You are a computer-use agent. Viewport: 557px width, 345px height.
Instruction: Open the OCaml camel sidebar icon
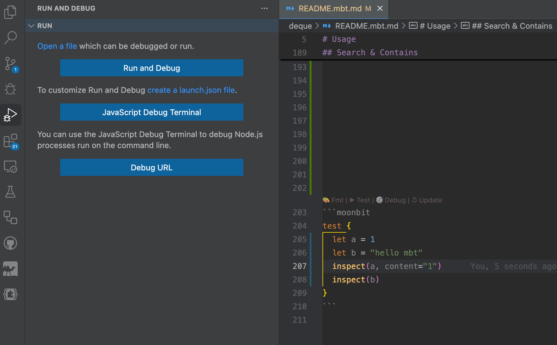(x=11, y=269)
